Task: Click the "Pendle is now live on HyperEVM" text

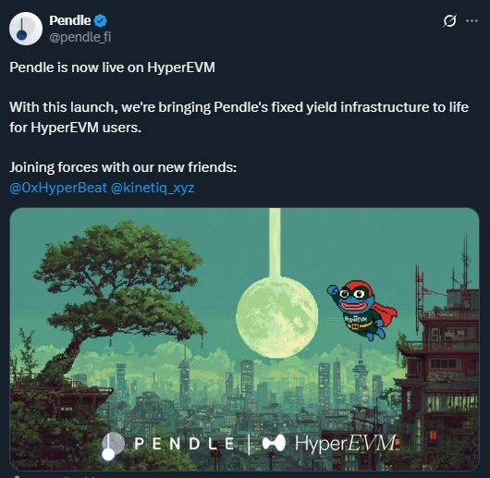Action: click(112, 67)
